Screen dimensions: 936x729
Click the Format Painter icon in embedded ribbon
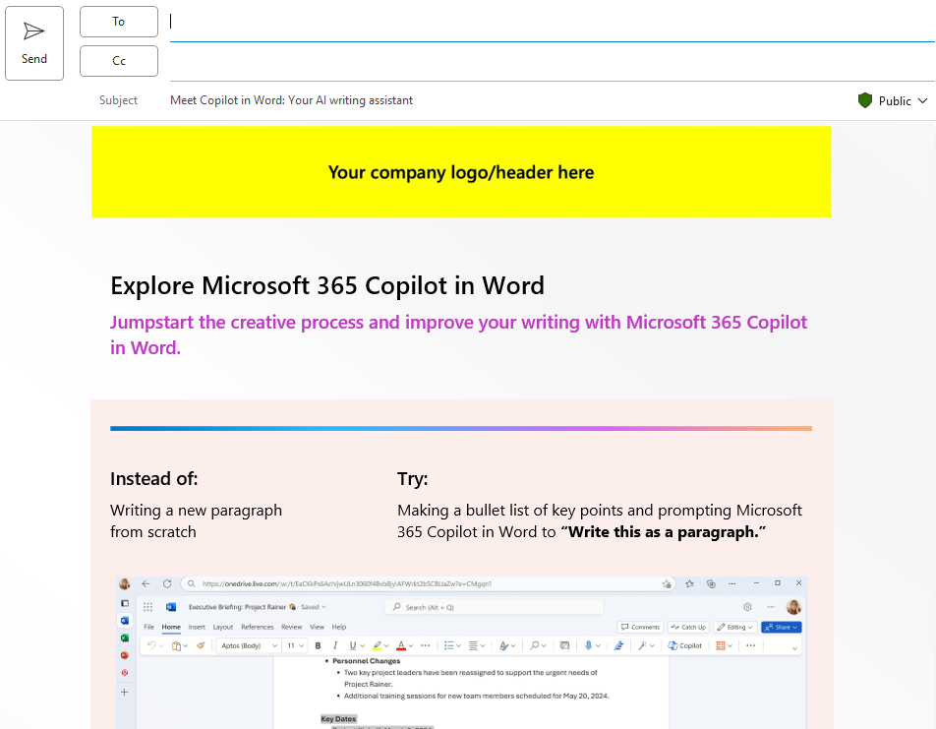point(201,645)
